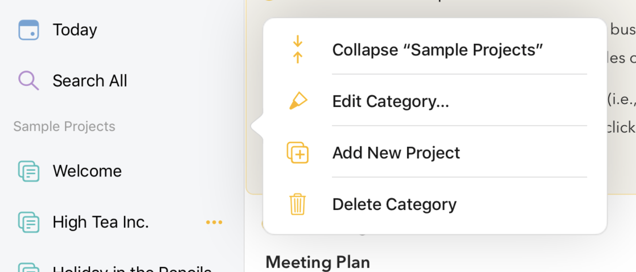Click the Today calendar icon

click(x=28, y=30)
